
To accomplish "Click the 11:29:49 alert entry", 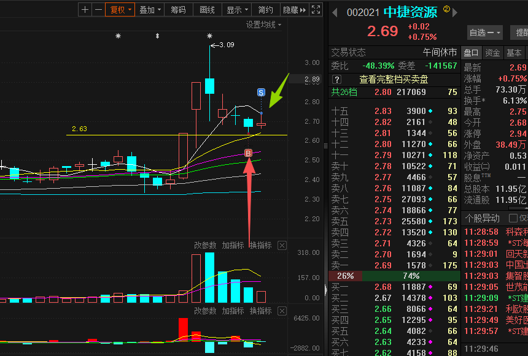I will pos(495,320).
